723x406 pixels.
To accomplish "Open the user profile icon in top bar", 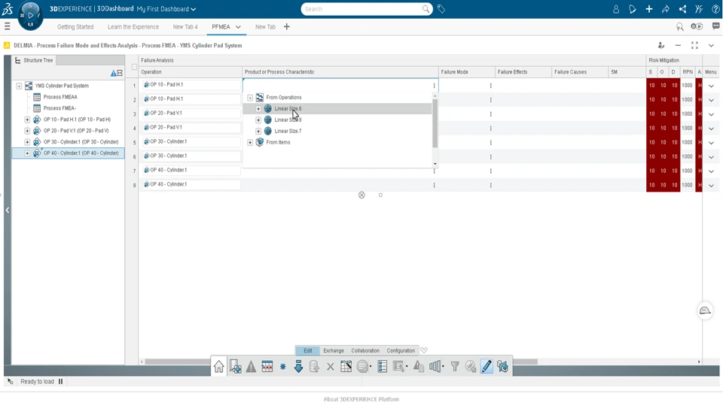I will [615, 9].
